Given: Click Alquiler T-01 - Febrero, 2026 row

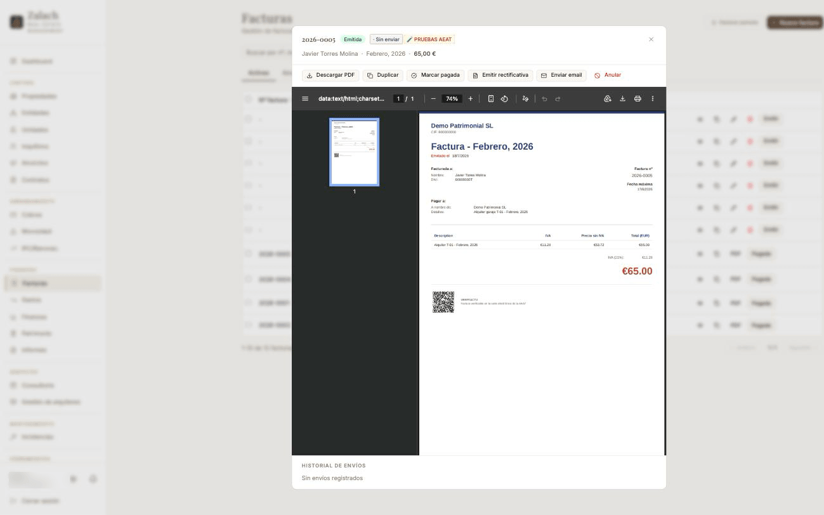Looking at the screenshot, I should click(542, 245).
